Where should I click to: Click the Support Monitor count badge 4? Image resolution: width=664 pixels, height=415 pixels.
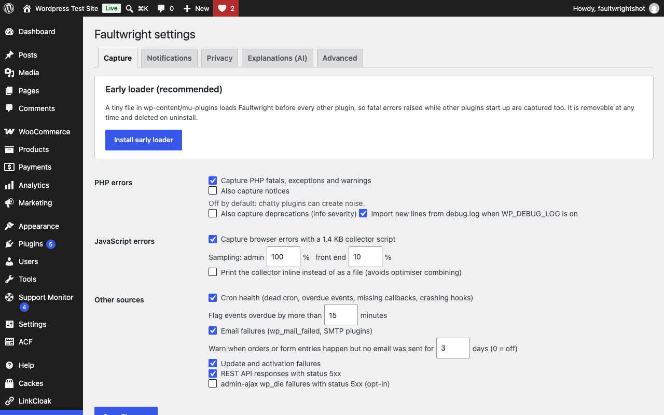coord(24,307)
